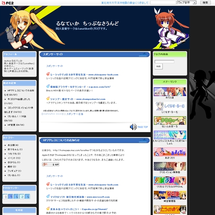
Task: Open the めろう道 banner image
Action: [170, 92]
